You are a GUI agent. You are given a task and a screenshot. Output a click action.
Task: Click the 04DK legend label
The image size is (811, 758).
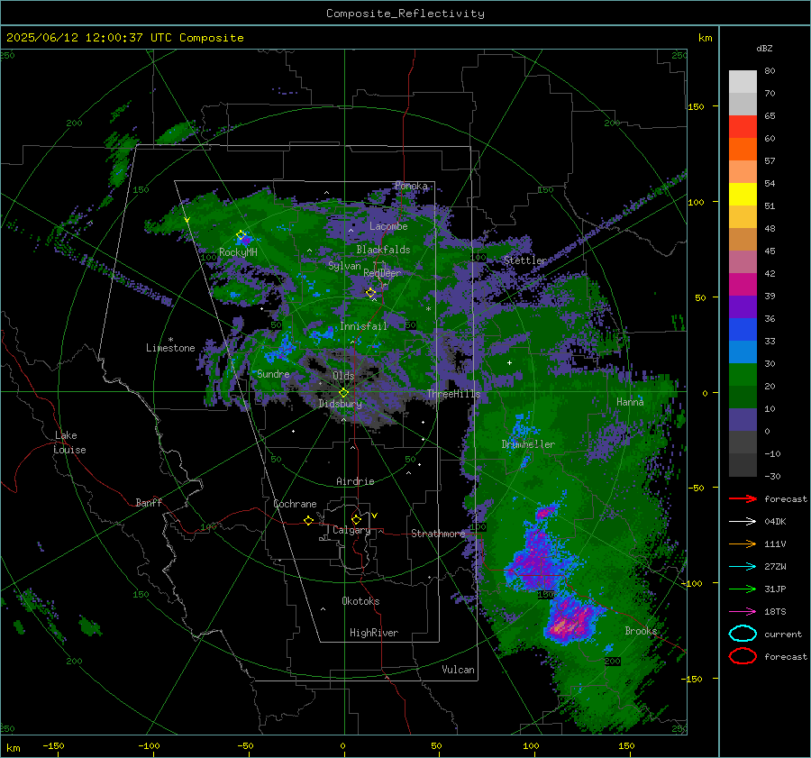(775, 522)
